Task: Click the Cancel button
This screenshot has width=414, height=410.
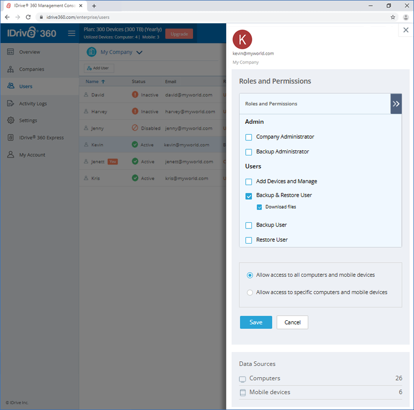Action: tap(292, 322)
